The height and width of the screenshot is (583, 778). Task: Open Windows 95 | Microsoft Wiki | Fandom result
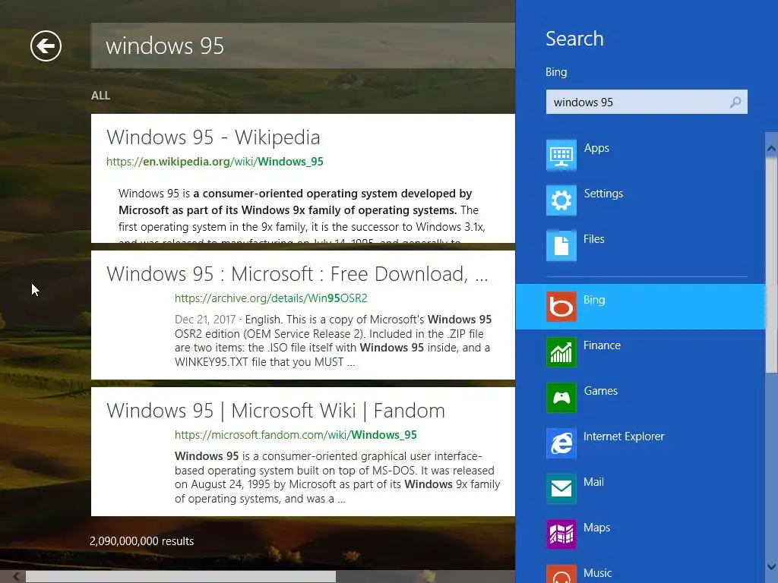275,411
